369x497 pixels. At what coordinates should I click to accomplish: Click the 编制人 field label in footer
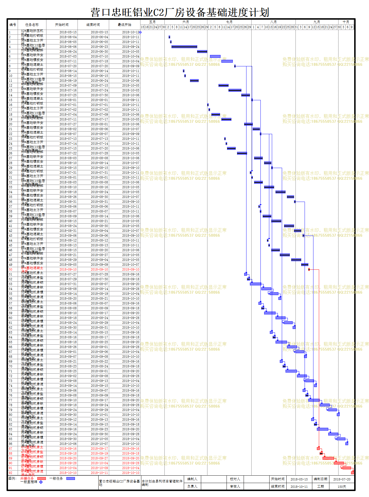click(192, 479)
